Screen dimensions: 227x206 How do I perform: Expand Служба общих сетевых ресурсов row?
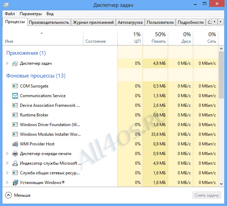[7, 173]
